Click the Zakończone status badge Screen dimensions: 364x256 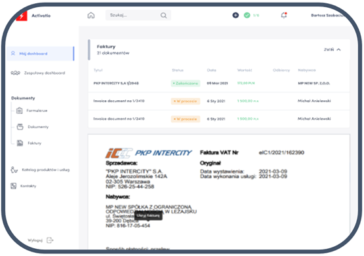point(186,83)
